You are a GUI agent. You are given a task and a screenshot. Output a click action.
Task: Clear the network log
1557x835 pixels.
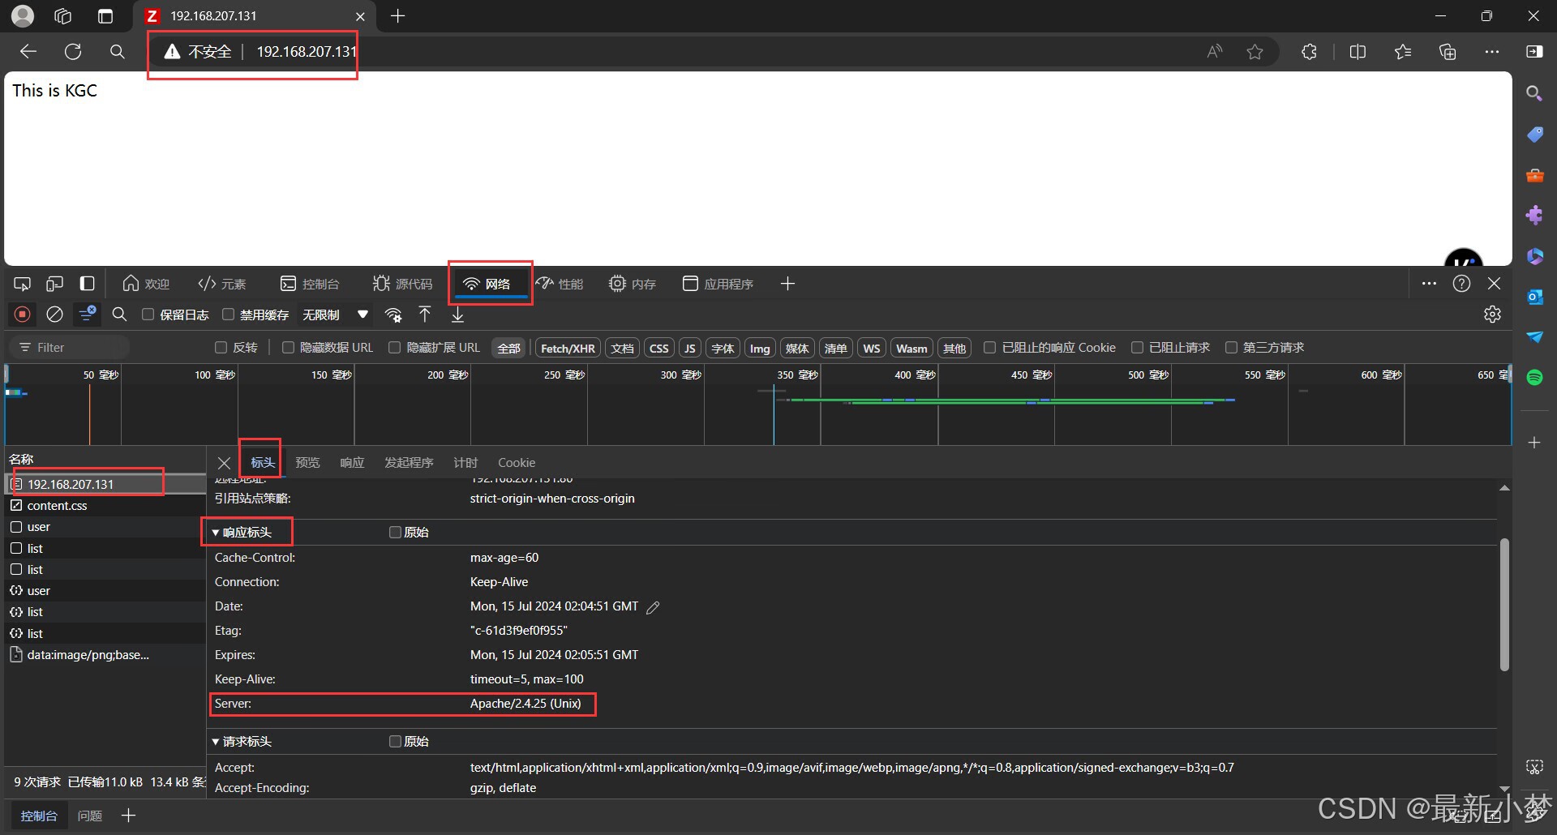54,315
